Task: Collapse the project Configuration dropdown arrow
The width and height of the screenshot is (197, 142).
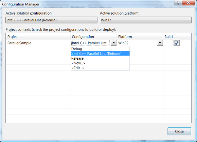Action: 114,43
